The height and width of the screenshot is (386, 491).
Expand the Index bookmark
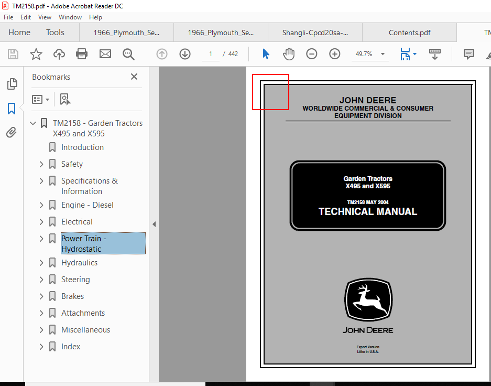tap(41, 347)
